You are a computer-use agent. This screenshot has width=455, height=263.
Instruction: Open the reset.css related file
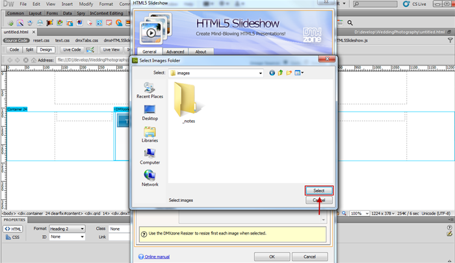click(41, 41)
